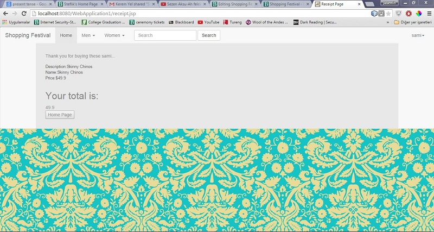Viewport: 434px width, 232px height.
Task: Click the red Opera-style extension icon
Action: click(409, 13)
